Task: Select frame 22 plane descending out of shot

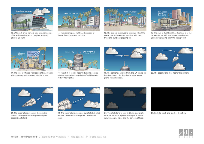Action: 79,99
